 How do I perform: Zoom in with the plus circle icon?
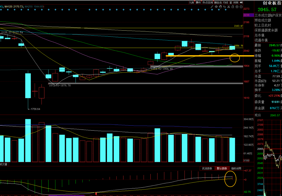pyautogui.click(x=237, y=7)
